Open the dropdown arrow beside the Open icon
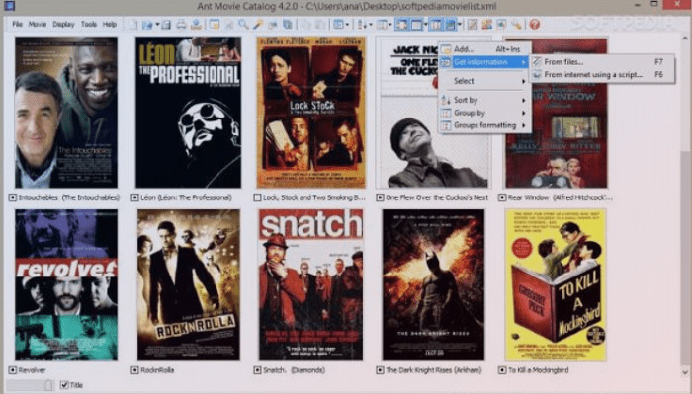This screenshot has height=394, width=692. coord(156,25)
